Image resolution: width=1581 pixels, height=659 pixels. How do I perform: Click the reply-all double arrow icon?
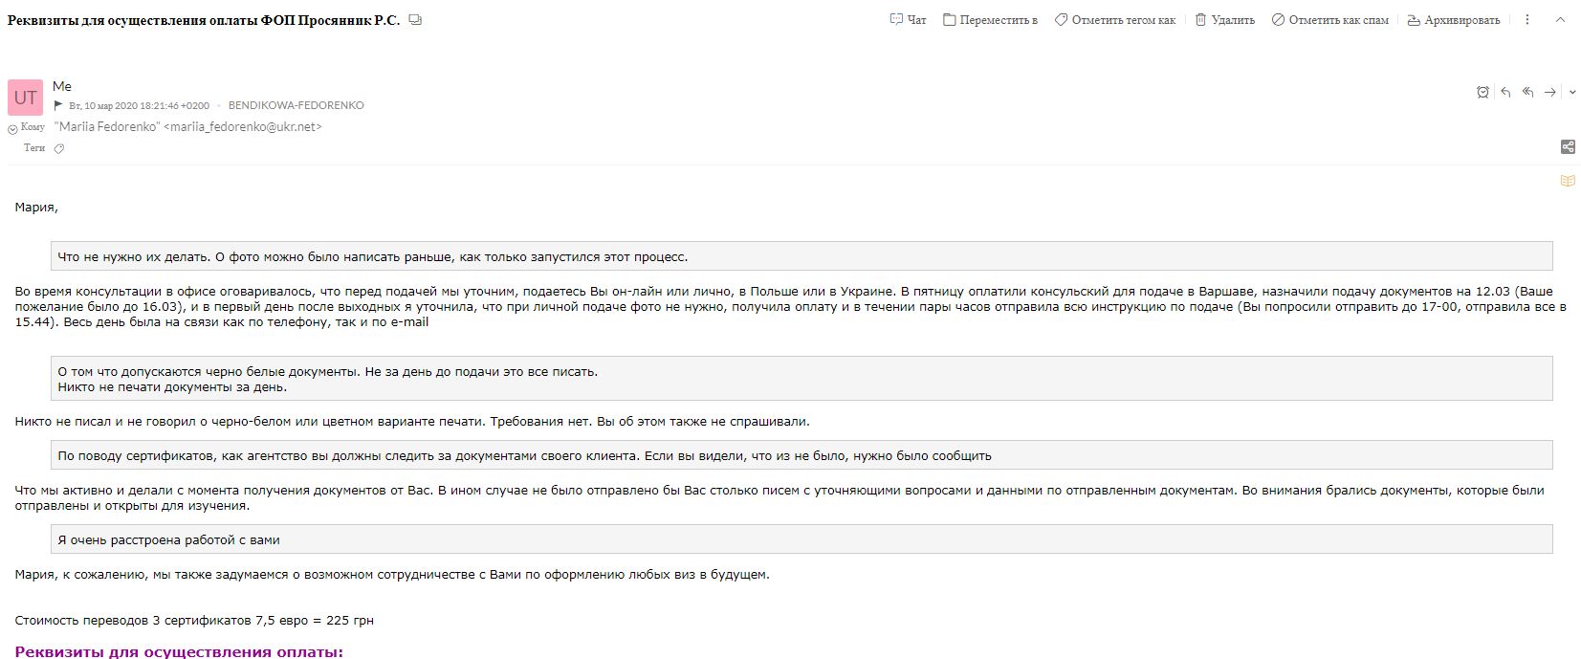pyautogui.click(x=1527, y=93)
